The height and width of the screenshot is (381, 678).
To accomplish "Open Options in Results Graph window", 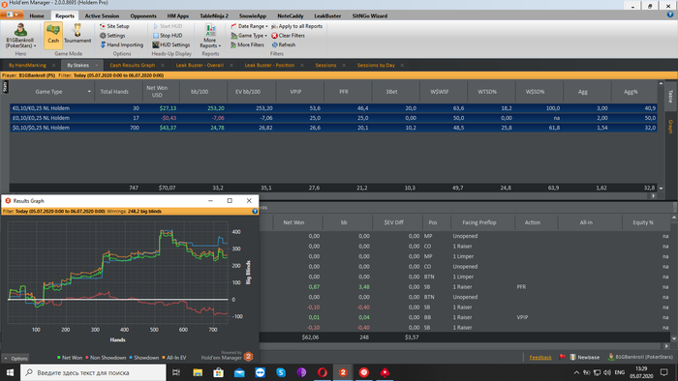I will (x=16, y=358).
